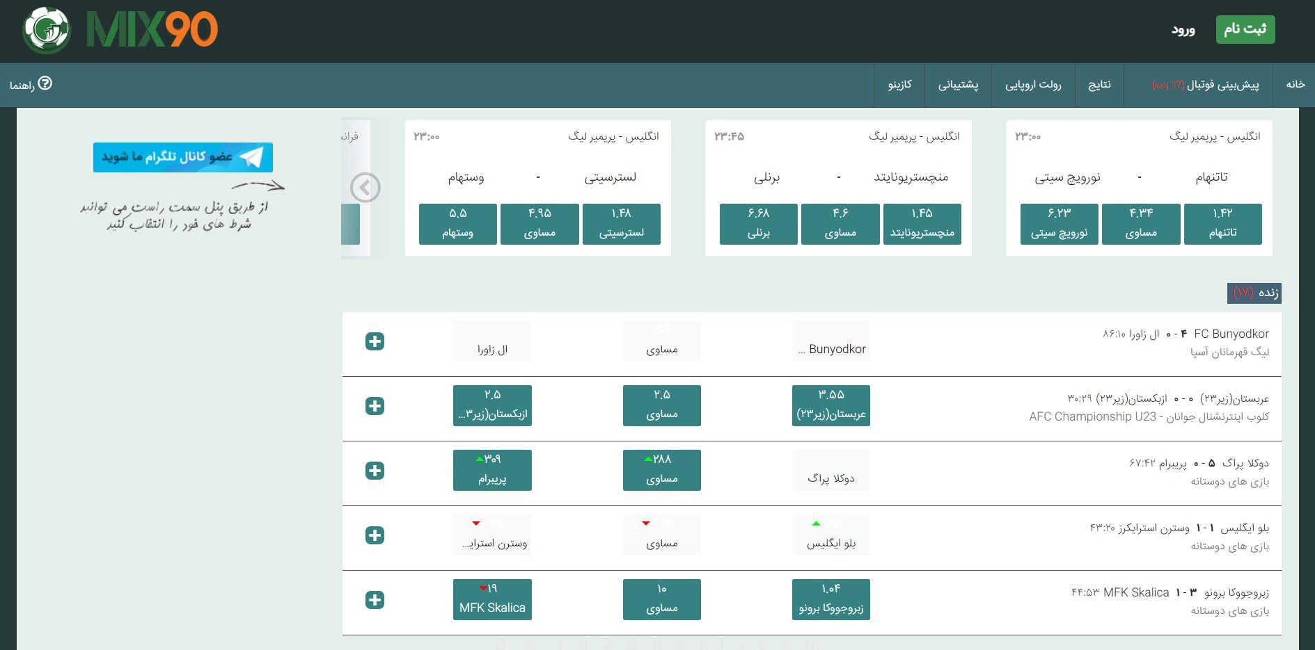Click the MIX90 soccer ball logo
Viewport: 1315px width, 650px height.
click(47, 30)
